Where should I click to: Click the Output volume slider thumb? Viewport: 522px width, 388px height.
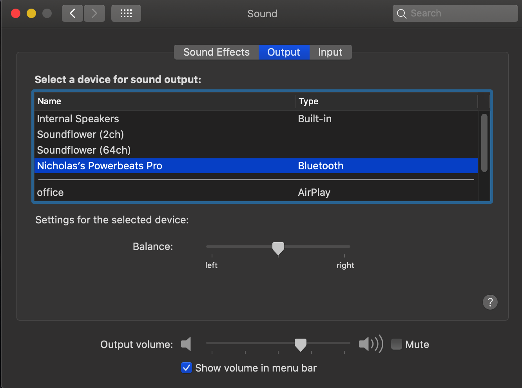pyautogui.click(x=301, y=344)
